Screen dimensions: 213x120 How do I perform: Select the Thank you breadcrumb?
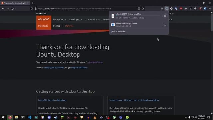69,26
